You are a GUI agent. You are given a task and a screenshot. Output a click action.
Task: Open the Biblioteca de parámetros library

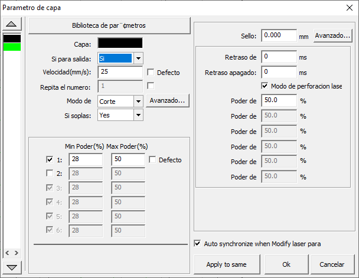coord(109,26)
